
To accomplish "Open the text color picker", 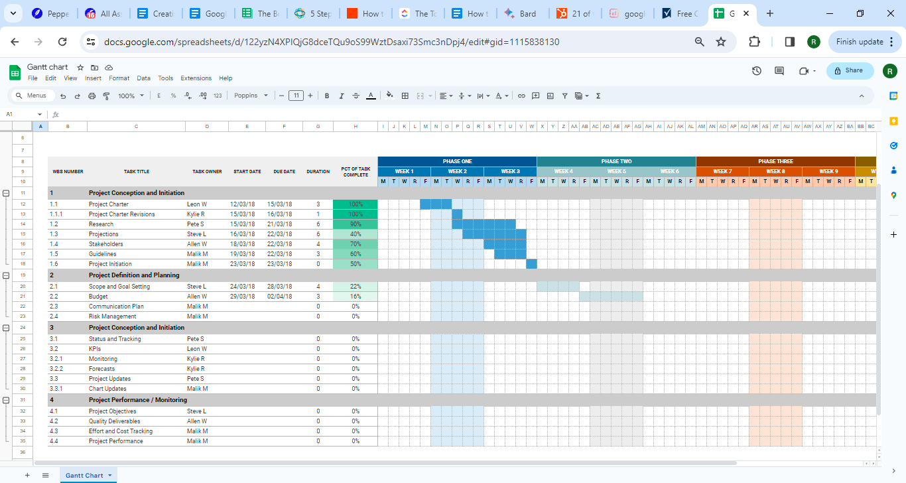I will (x=371, y=96).
